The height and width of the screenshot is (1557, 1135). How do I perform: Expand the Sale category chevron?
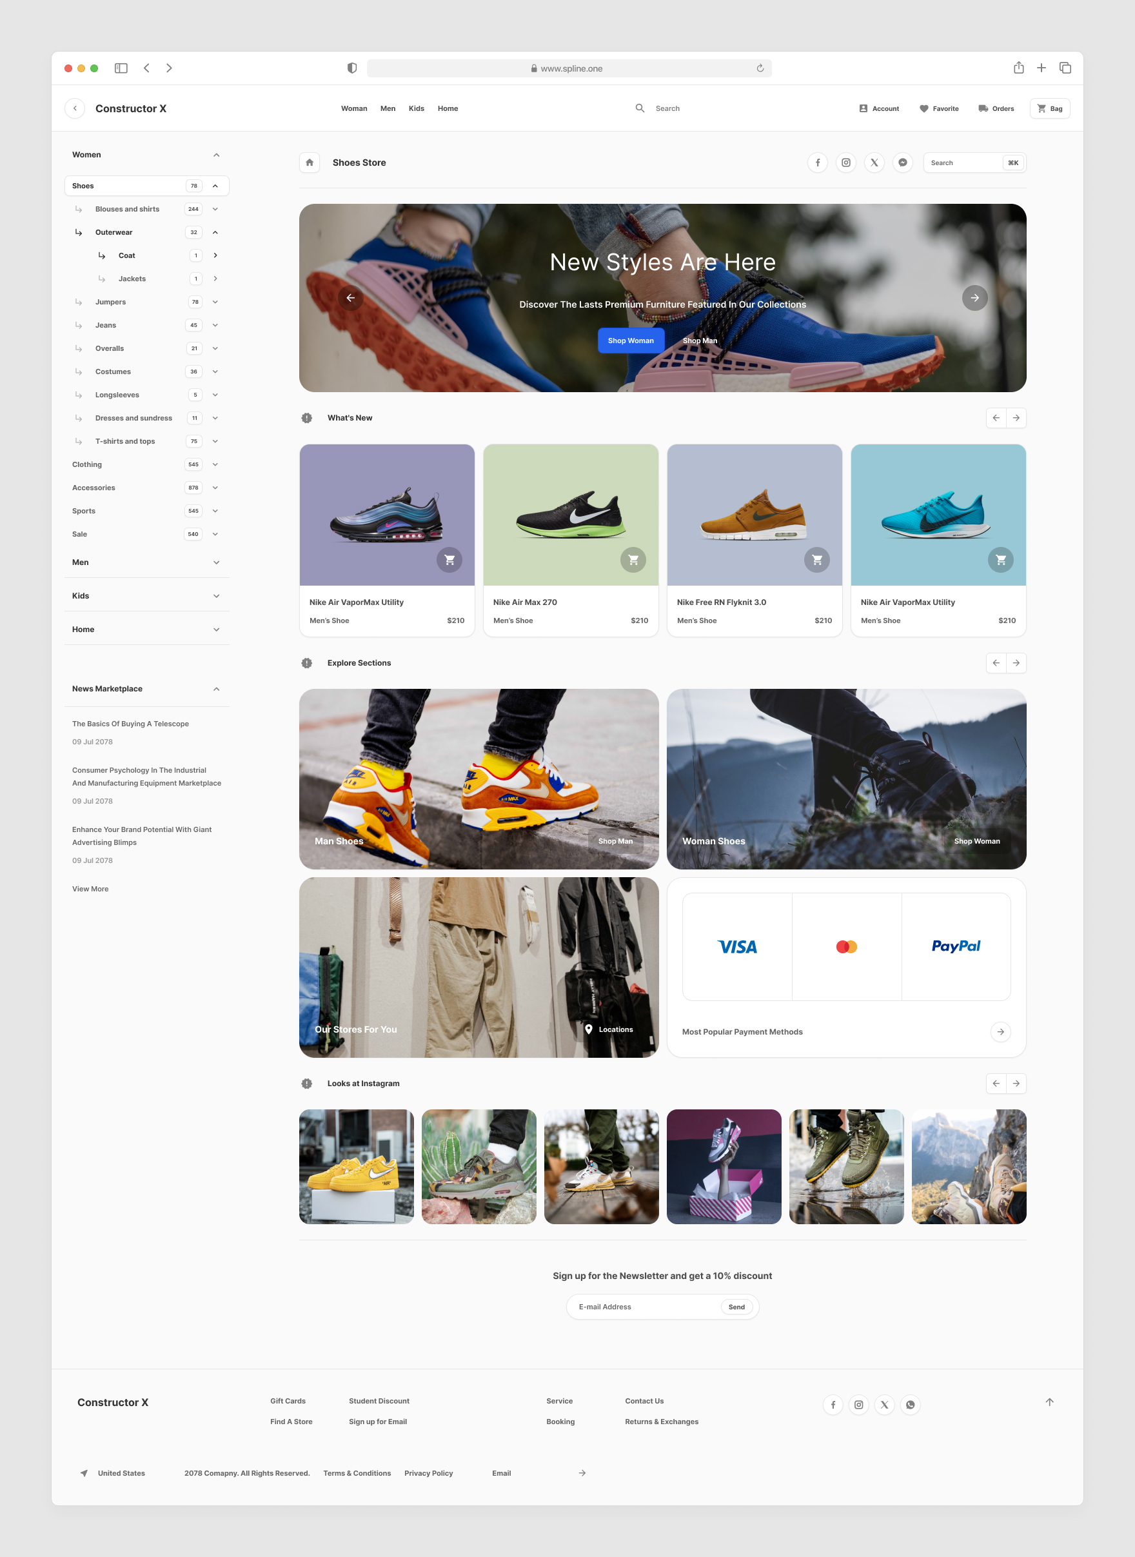pos(215,535)
